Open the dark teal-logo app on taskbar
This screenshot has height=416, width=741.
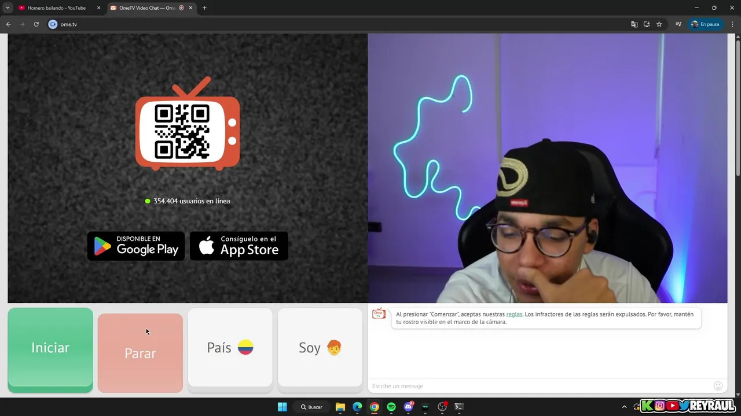pyautogui.click(x=425, y=407)
